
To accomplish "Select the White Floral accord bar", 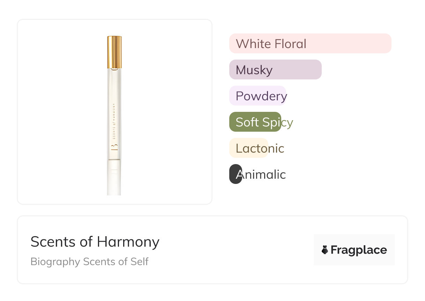I will [310, 44].
